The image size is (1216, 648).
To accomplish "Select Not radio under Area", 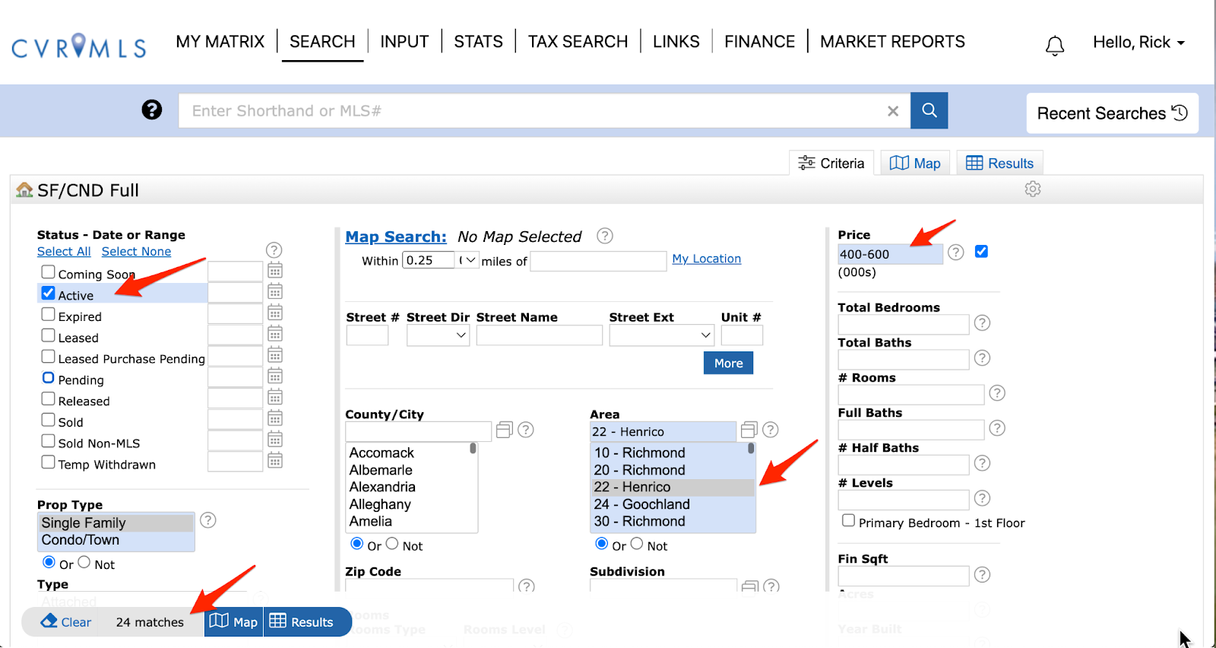I will coord(637,544).
